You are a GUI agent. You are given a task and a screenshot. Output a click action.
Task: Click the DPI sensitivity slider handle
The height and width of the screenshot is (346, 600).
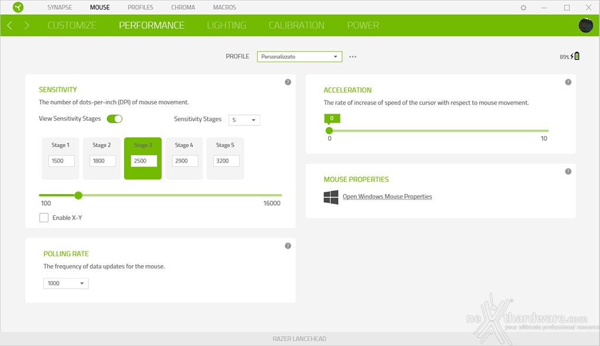(79, 195)
